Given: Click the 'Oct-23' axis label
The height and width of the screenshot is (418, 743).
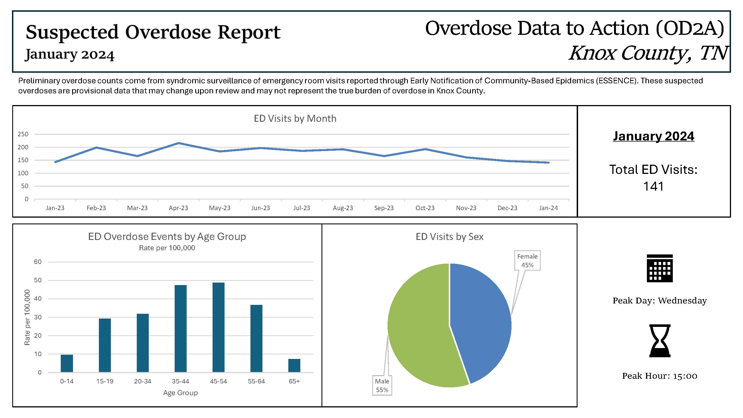Looking at the screenshot, I should click(425, 208).
